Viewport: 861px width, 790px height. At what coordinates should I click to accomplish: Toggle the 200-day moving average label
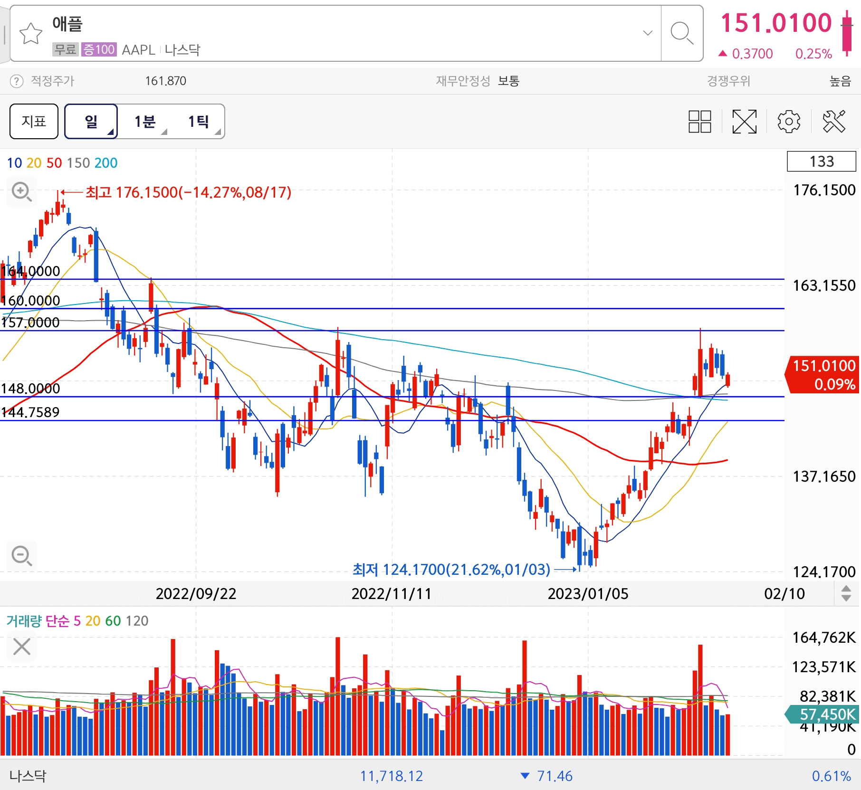(105, 163)
